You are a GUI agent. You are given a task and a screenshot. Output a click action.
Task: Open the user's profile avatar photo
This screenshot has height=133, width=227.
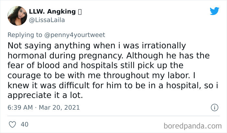click(x=17, y=16)
